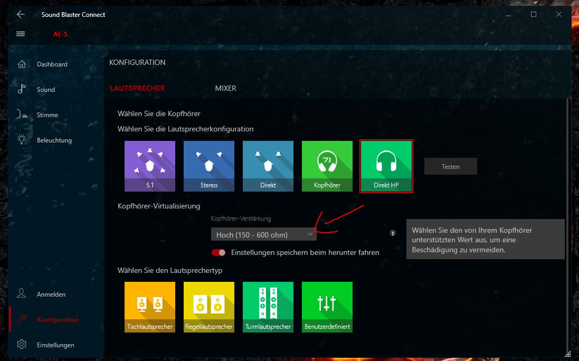
Task: Choose the Turmlautsprecher speaker type
Action: (268, 307)
